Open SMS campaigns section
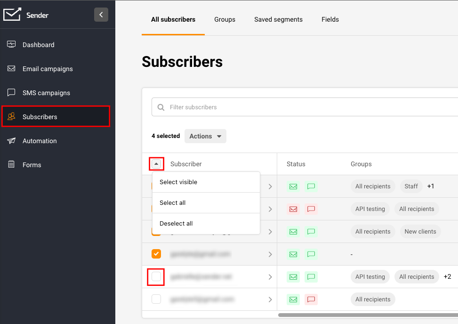This screenshot has height=324, width=458. pyautogui.click(x=46, y=93)
